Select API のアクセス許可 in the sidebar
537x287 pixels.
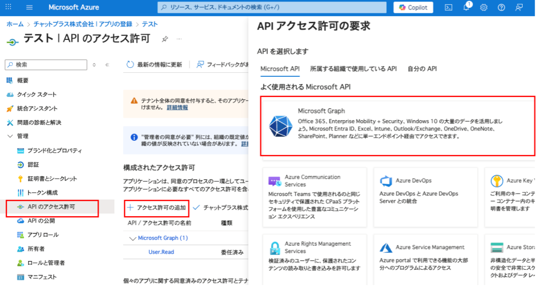(51, 207)
